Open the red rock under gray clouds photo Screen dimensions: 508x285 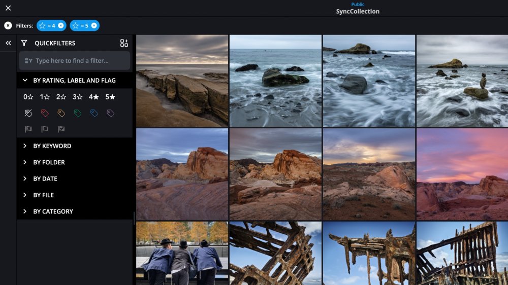click(275, 174)
